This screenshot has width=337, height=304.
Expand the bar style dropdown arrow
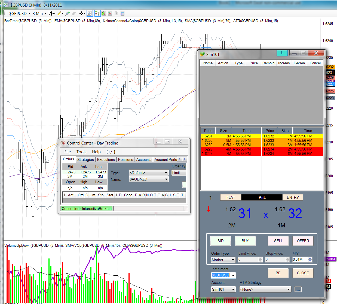pyautogui.click(x=55, y=13)
